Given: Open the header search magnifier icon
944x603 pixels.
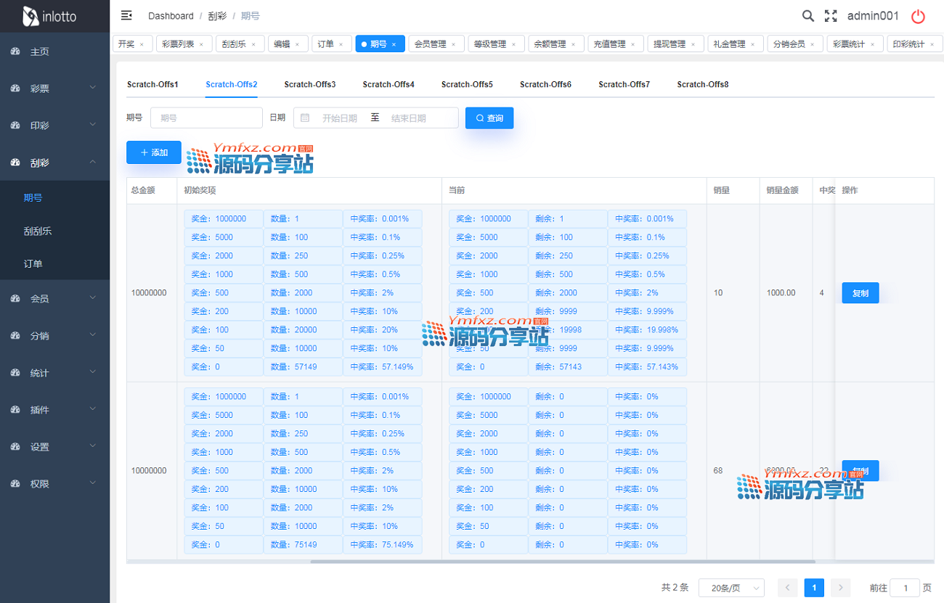Looking at the screenshot, I should tap(807, 16).
